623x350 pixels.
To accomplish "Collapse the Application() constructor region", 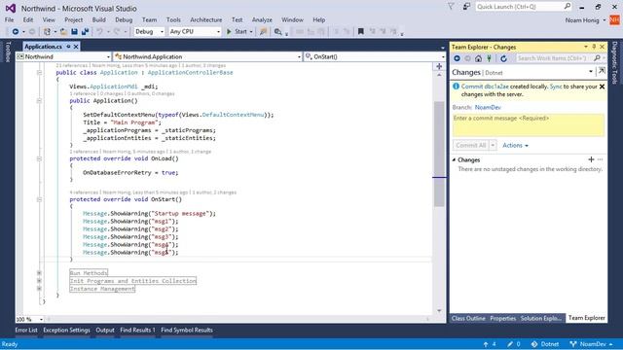I will tap(39, 101).
